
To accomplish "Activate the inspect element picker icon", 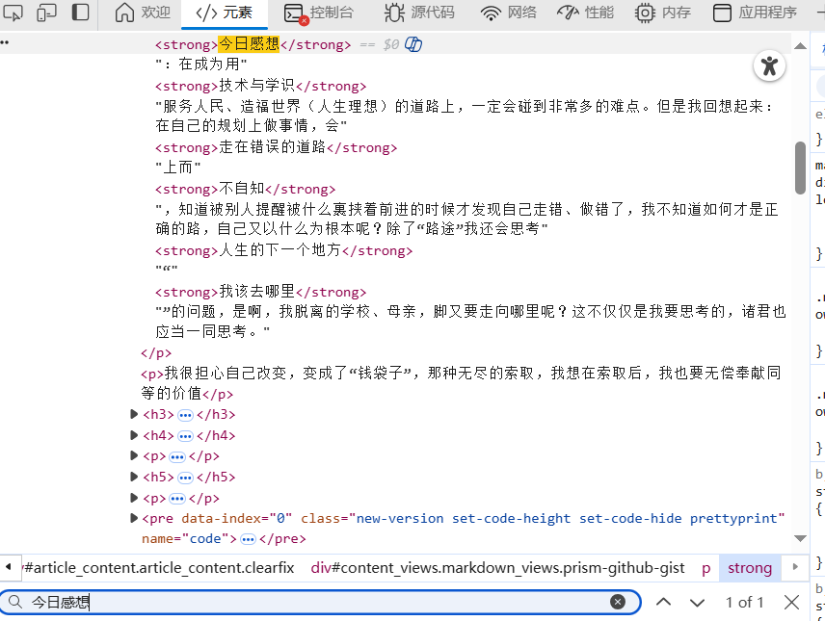I will tap(13, 13).
